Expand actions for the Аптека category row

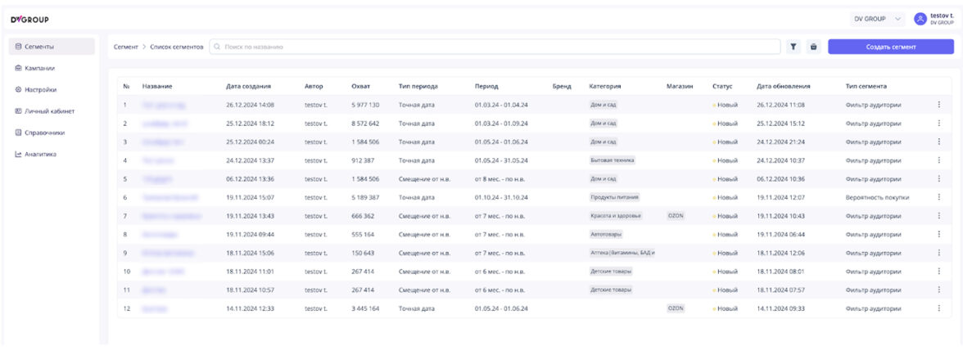[938, 253]
